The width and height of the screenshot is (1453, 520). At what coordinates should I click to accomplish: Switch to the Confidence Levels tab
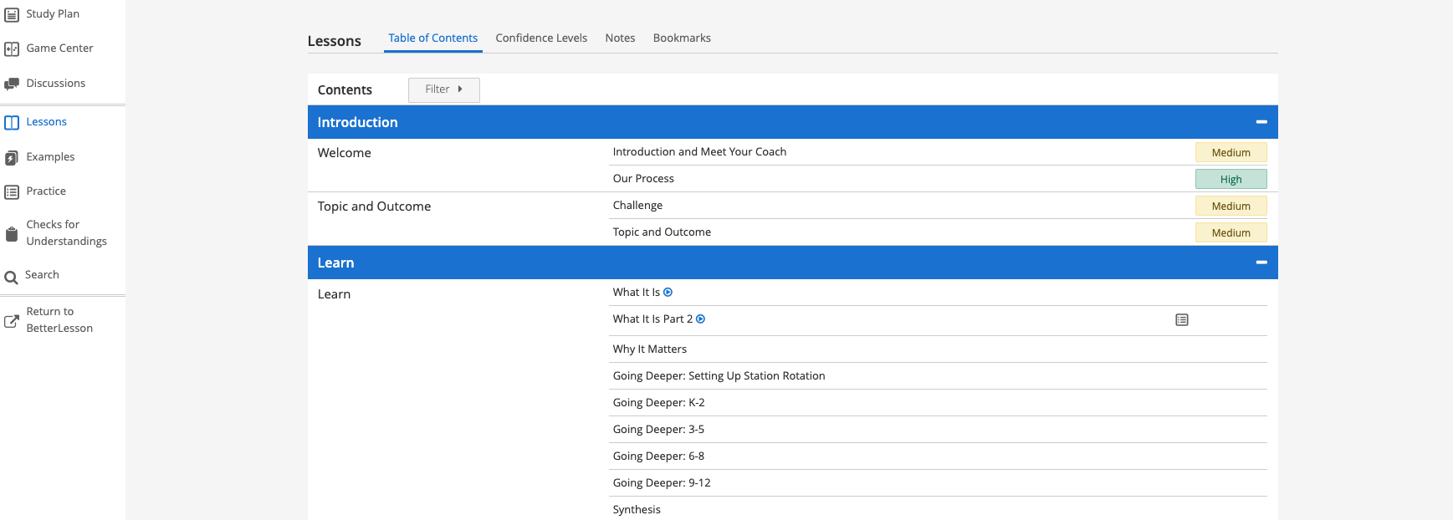(x=541, y=38)
